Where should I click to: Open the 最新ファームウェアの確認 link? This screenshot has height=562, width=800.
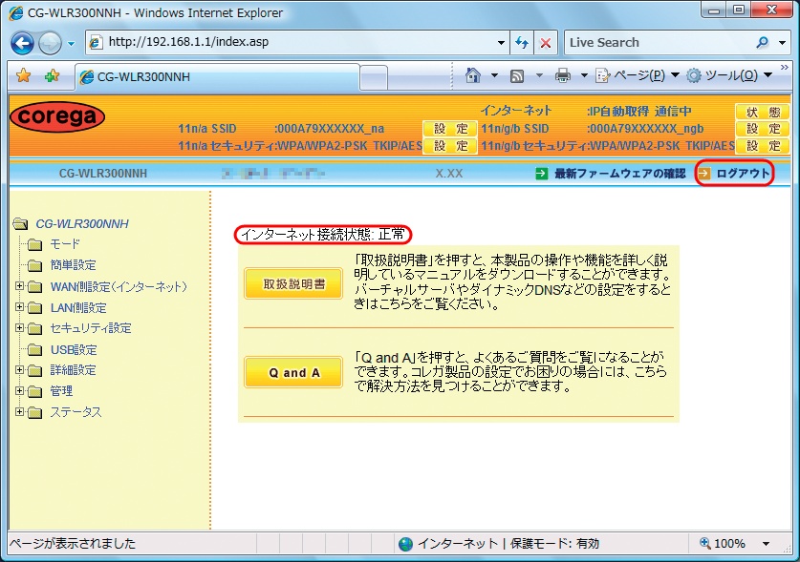[x=620, y=174]
